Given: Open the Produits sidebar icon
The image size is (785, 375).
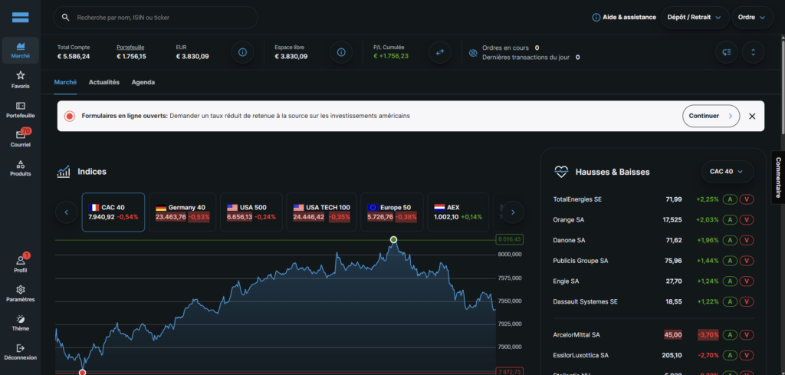Looking at the screenshot, I should click(21, 167).
